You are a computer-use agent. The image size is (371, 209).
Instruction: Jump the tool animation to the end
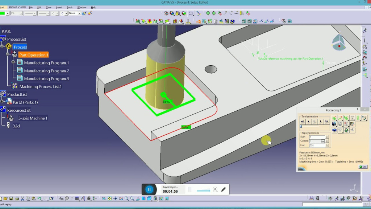point(327,122)
